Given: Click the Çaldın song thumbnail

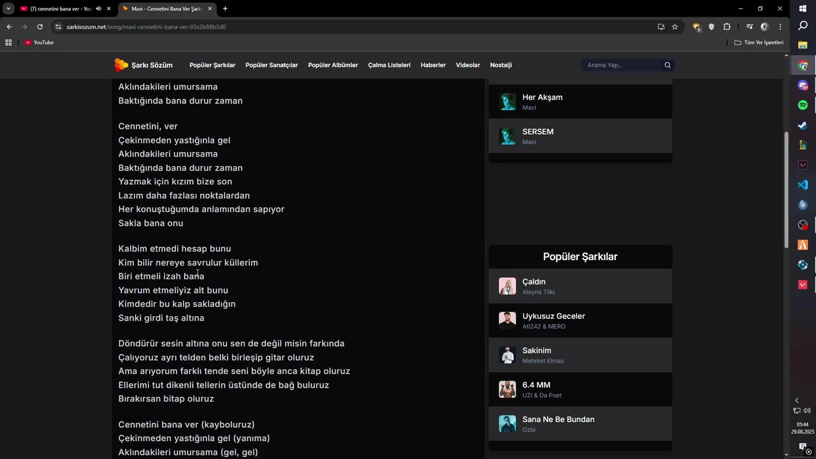Looking at the screenshot, I should (x=507, y=286).
